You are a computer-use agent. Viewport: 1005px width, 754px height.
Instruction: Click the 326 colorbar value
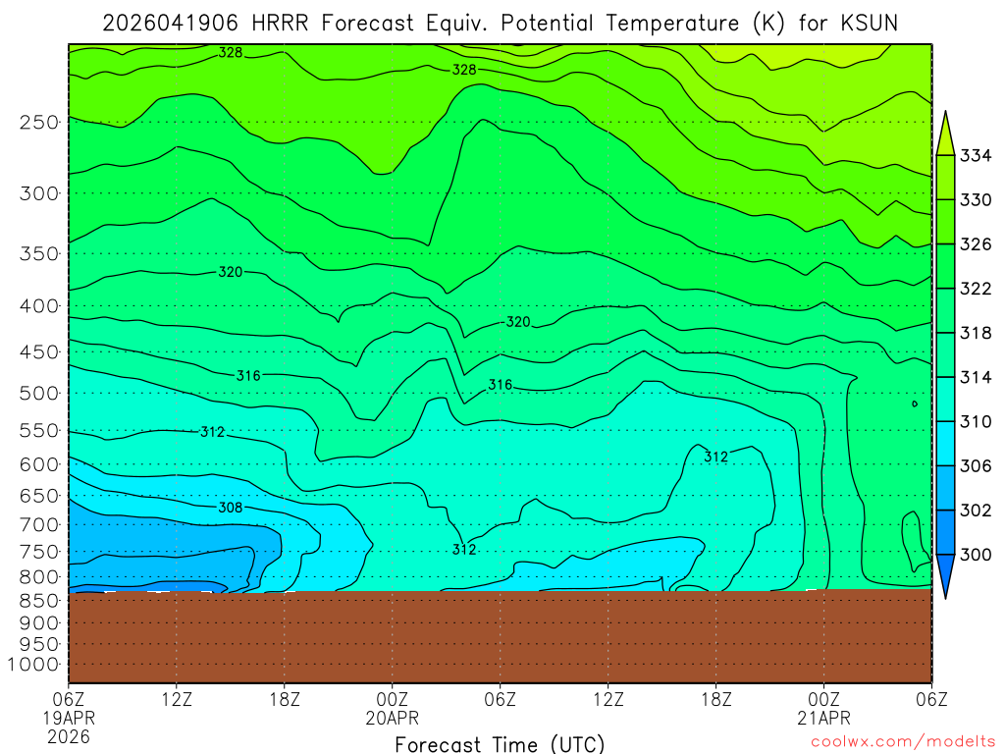(x=976, y=244)
